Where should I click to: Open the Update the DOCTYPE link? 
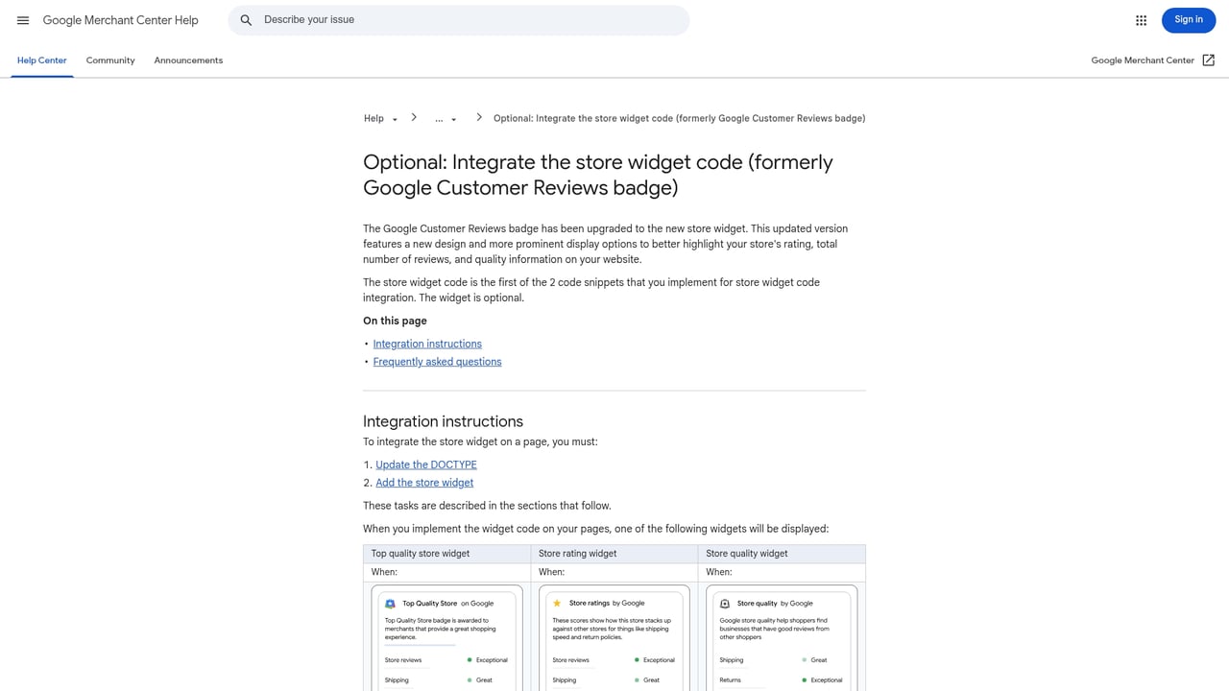pyautogui.click(x=425, y=464)
